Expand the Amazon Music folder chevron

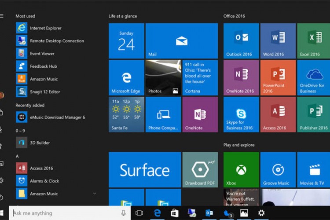click(95, 194)
